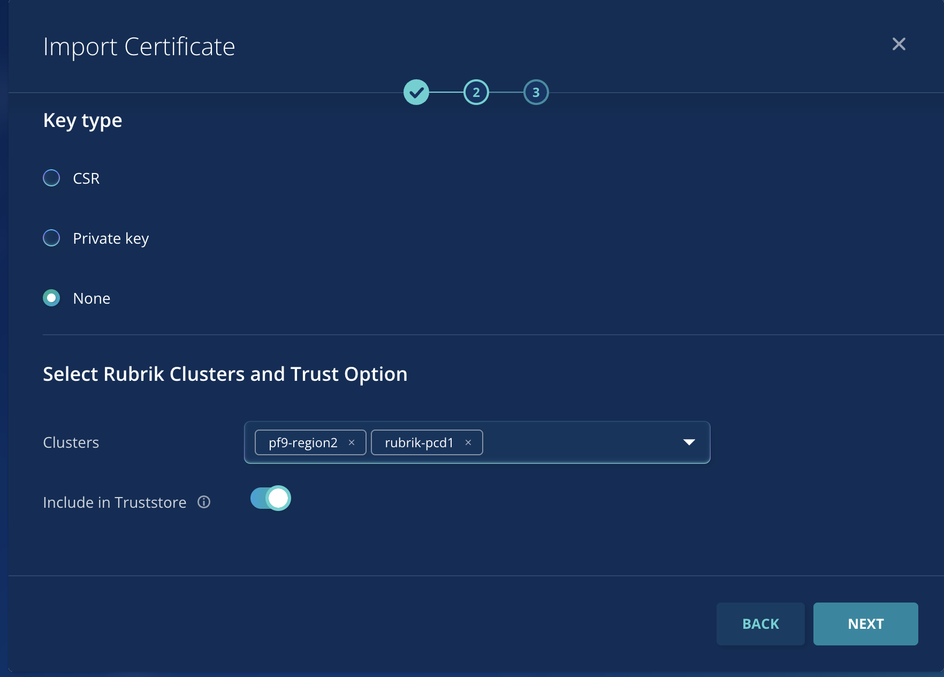Screen dimensions: 944x677
Task: Select the CSR radio button
Action: click(x=51, y=178)
